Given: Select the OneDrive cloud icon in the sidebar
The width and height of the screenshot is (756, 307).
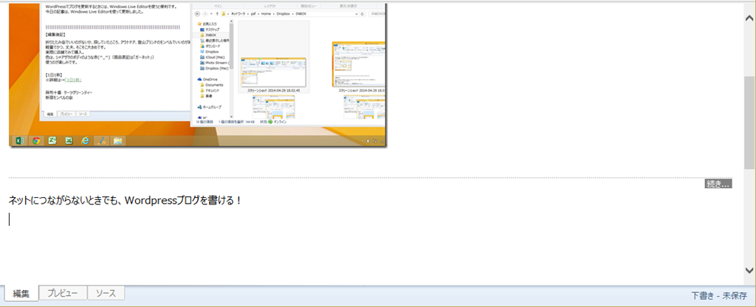Looking at the screenshot, I should pos(200,79).
